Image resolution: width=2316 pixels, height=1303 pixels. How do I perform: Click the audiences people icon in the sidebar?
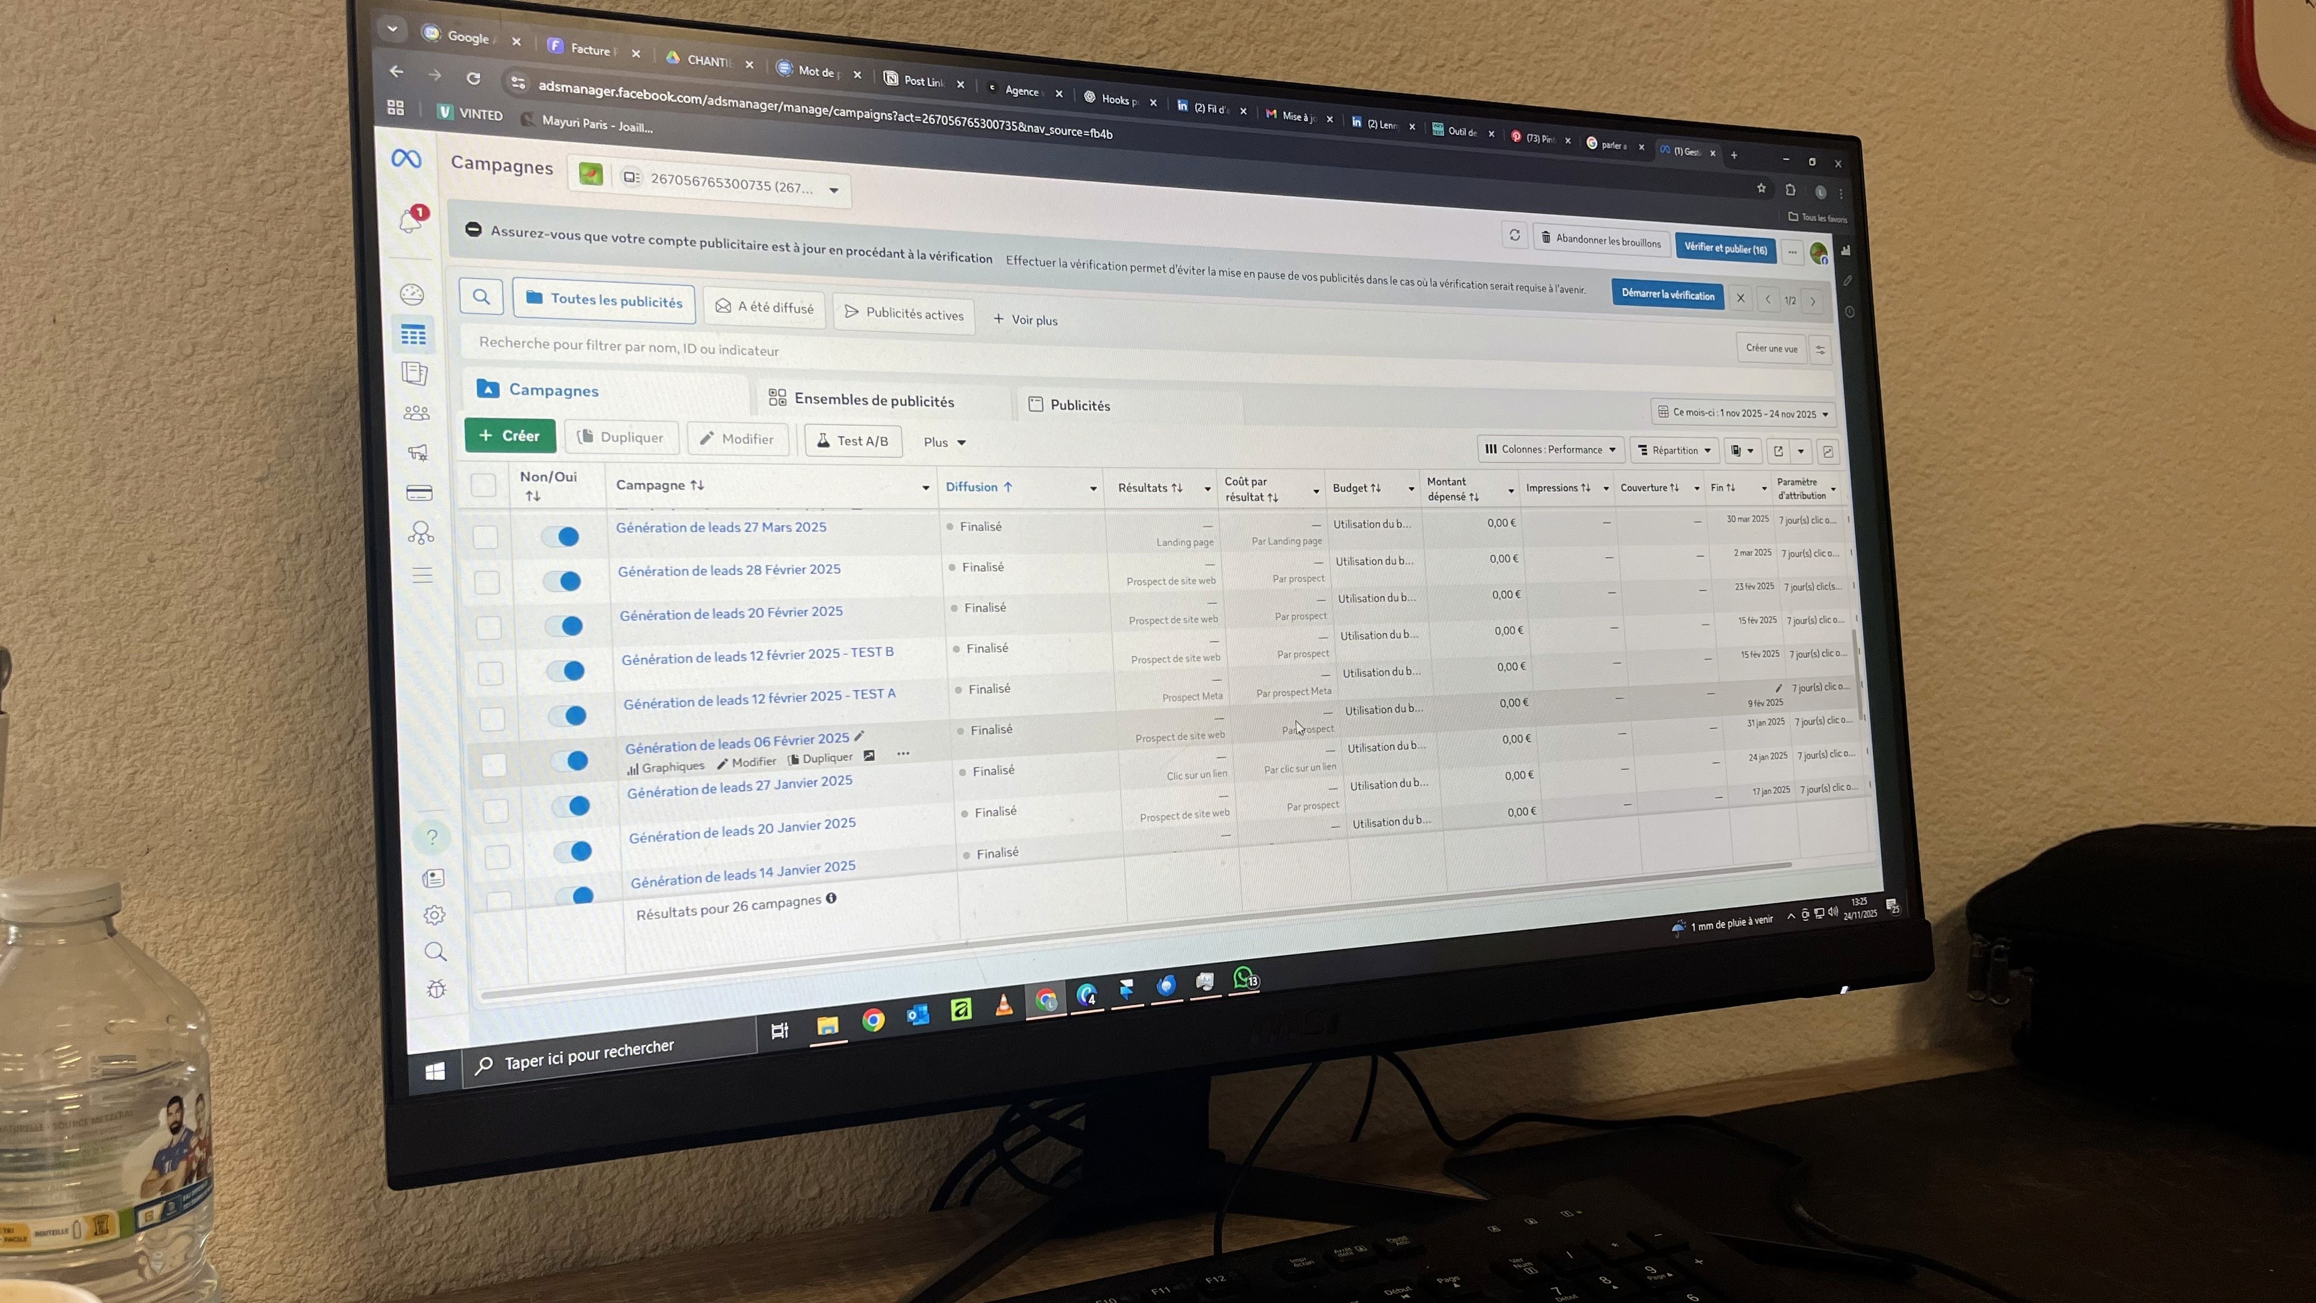(x=416, y=413)
